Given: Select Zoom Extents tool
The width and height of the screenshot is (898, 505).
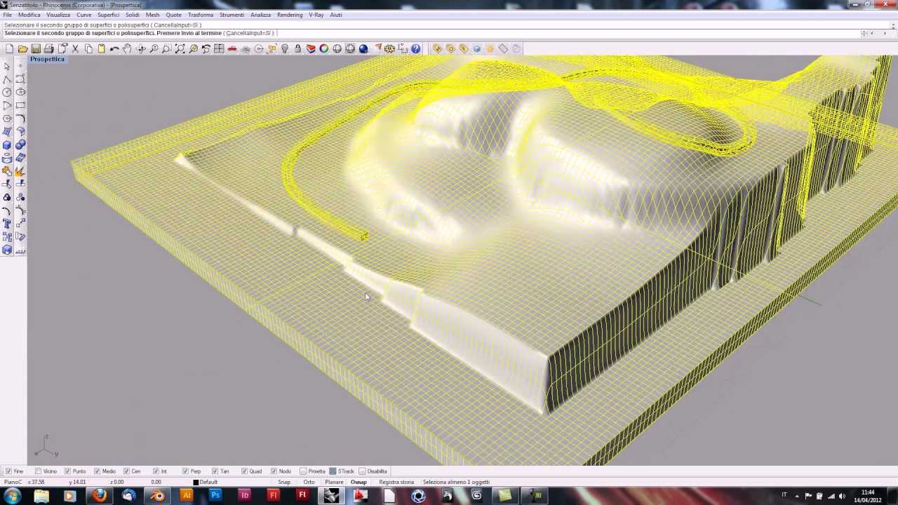Looking at the screenshot, I should 180,48.
